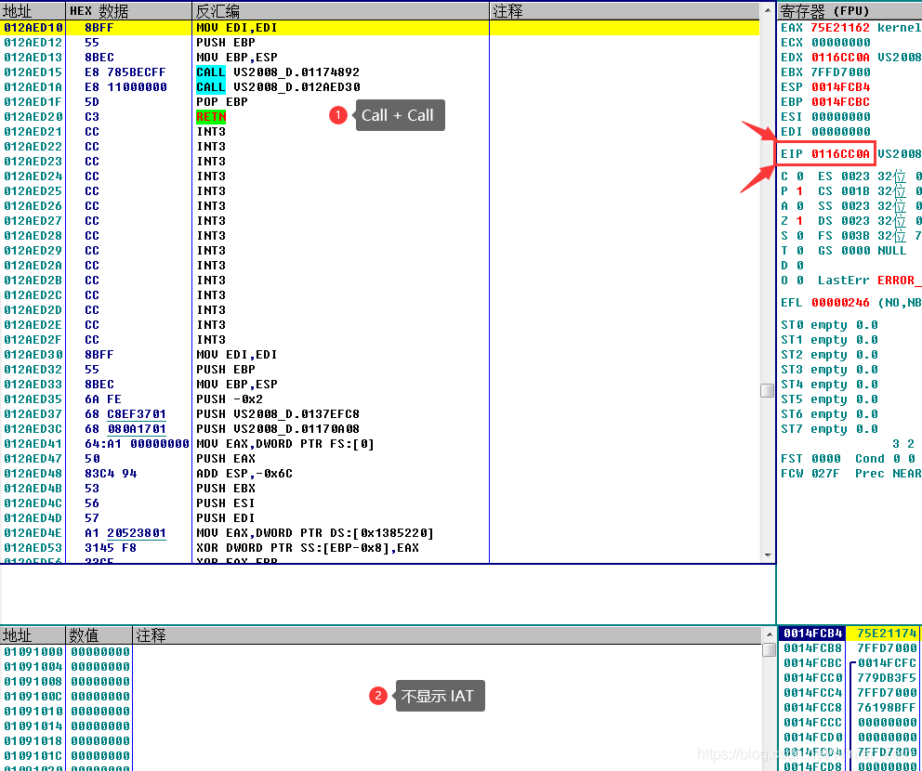Image resolution: width=922 pixels, height=771 pixels.
Task: Click EIP register value 0116CC0A
Action: point(840,154)
